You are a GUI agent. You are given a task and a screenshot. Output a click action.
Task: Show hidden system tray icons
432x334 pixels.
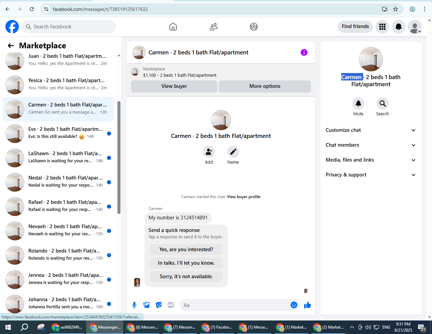352,327
